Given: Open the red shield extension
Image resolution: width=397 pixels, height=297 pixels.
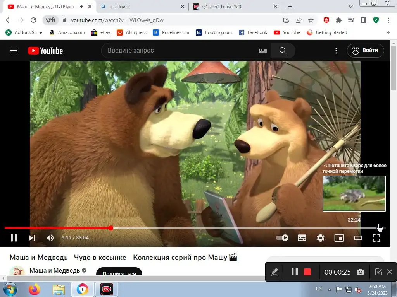Looking at the screenshot, I should pos(326,20).
